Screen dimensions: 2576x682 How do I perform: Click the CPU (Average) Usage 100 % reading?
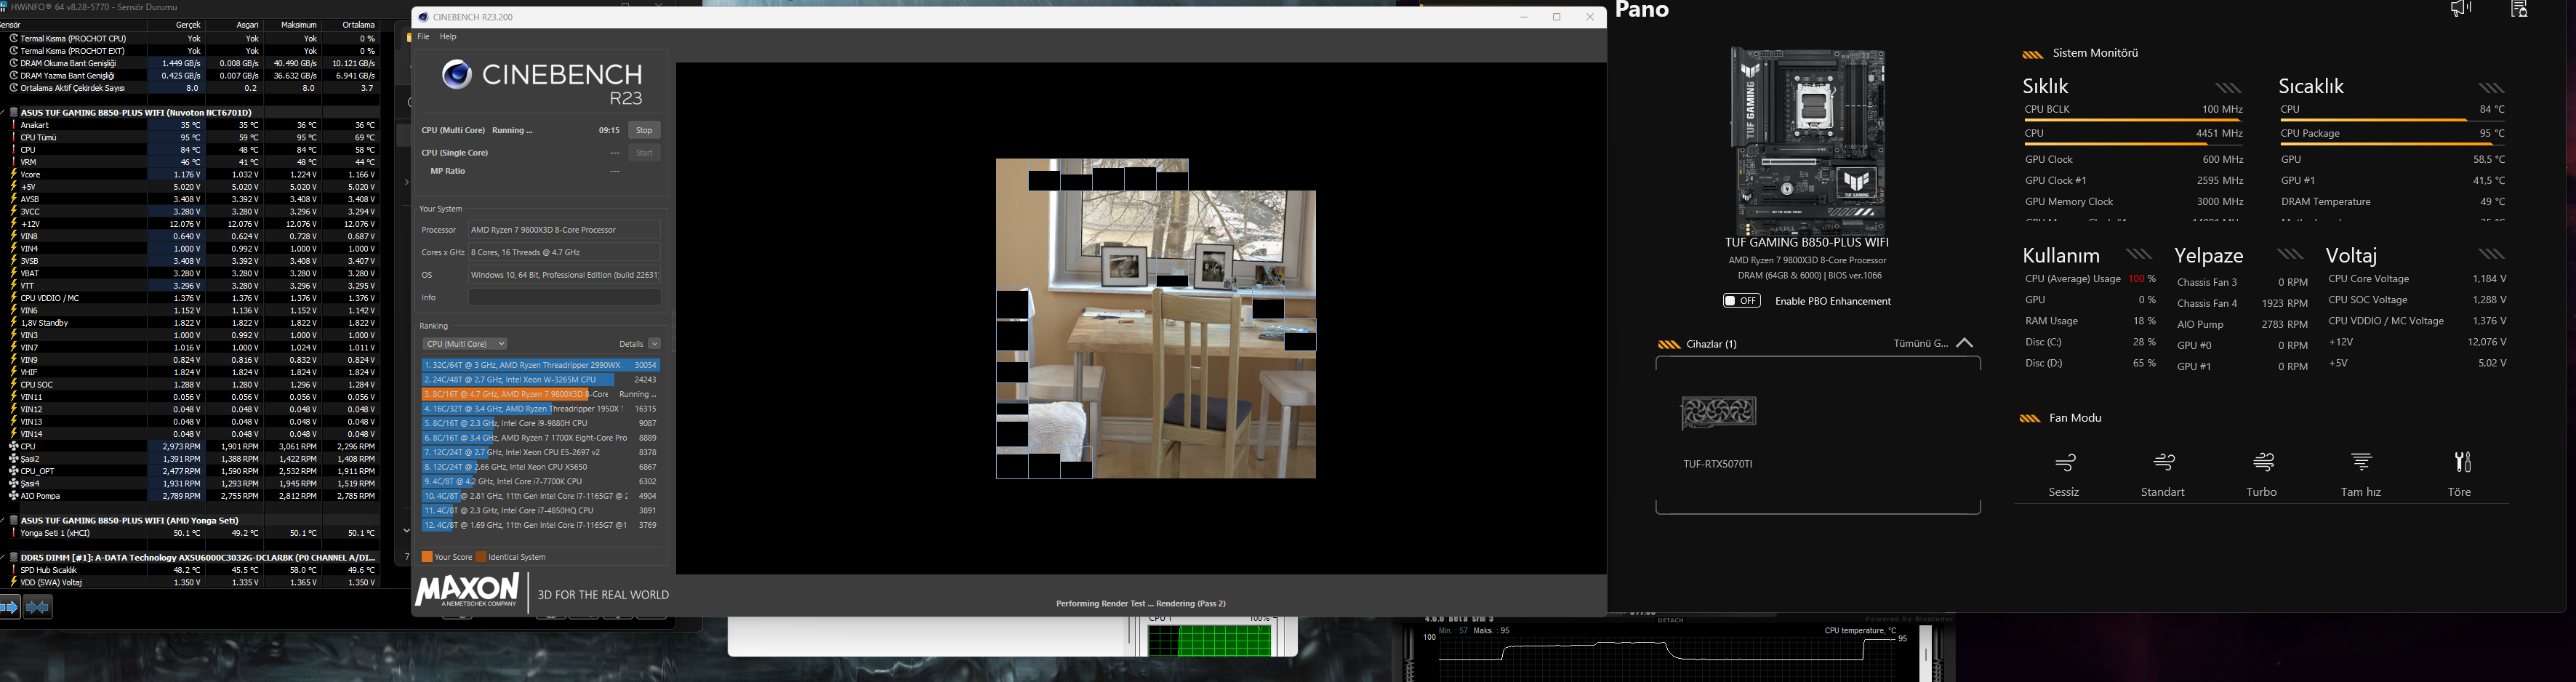pyautogui.click(x=2090, y=279)
